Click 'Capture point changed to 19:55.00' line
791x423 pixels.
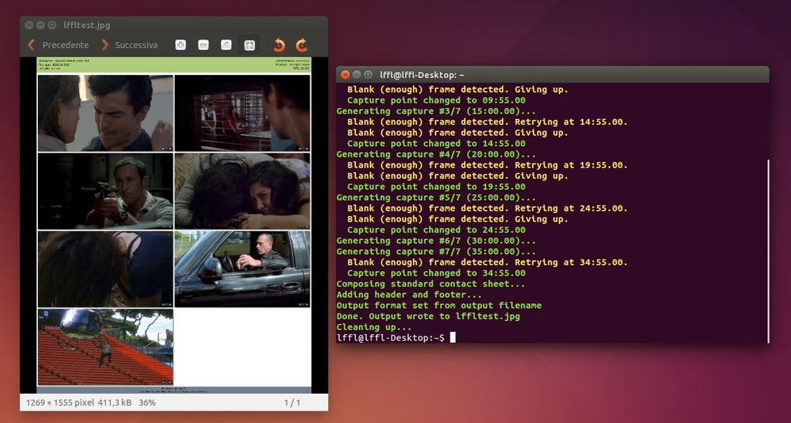coord(436,187)
